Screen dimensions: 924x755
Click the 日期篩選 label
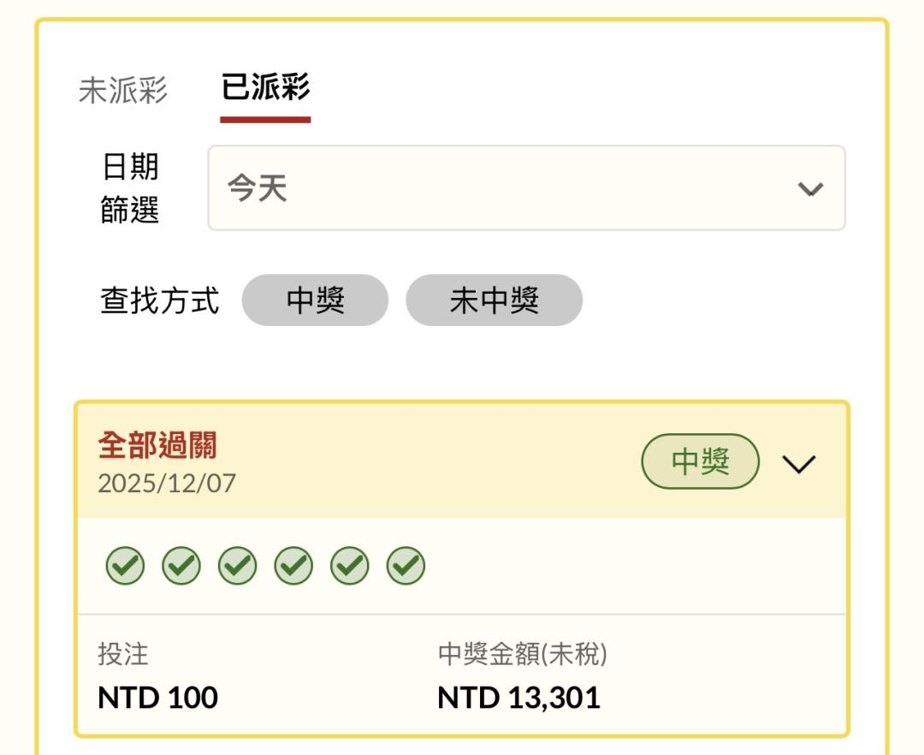coord(130,188)
